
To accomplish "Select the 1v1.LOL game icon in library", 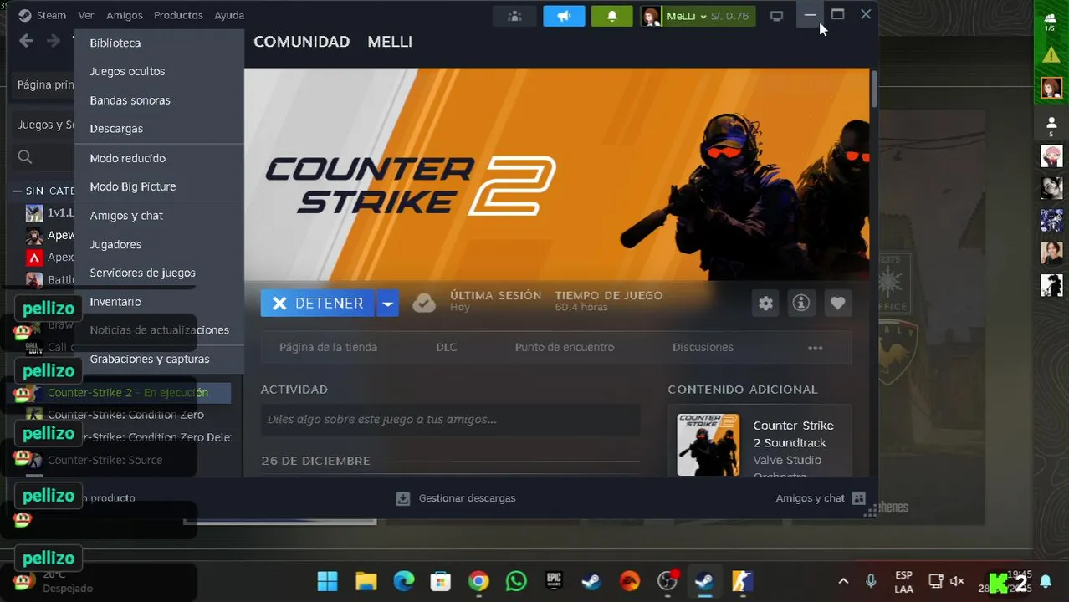I will [34, 212].
